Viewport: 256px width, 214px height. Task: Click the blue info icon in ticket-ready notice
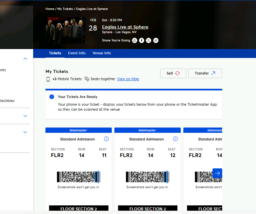pos(52,97)
